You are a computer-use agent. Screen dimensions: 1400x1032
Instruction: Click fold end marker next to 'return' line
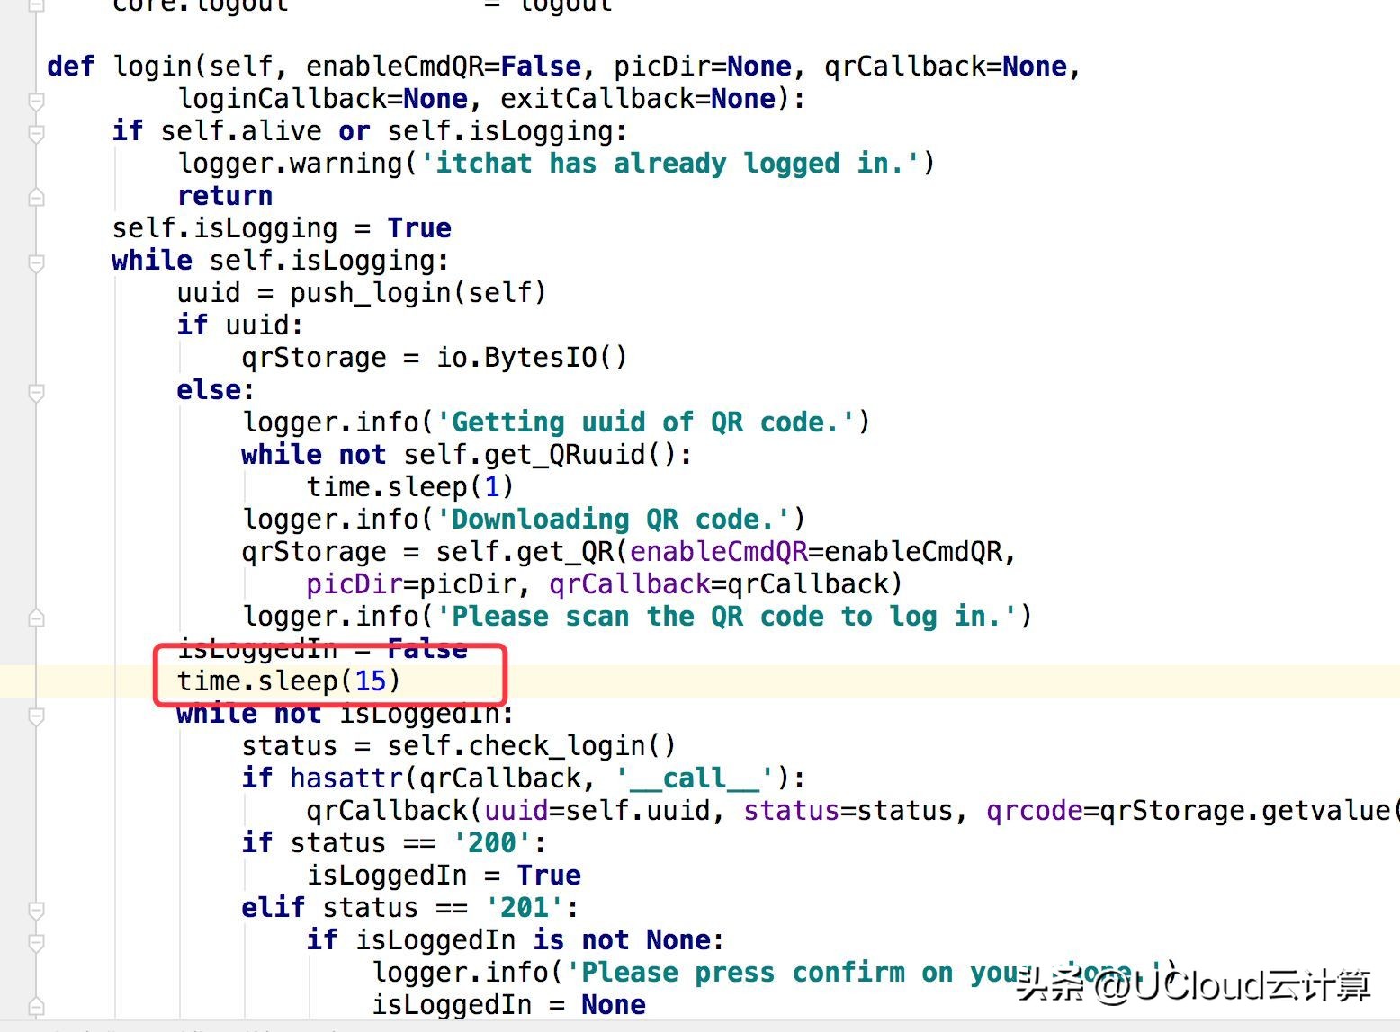click(36, 196)
